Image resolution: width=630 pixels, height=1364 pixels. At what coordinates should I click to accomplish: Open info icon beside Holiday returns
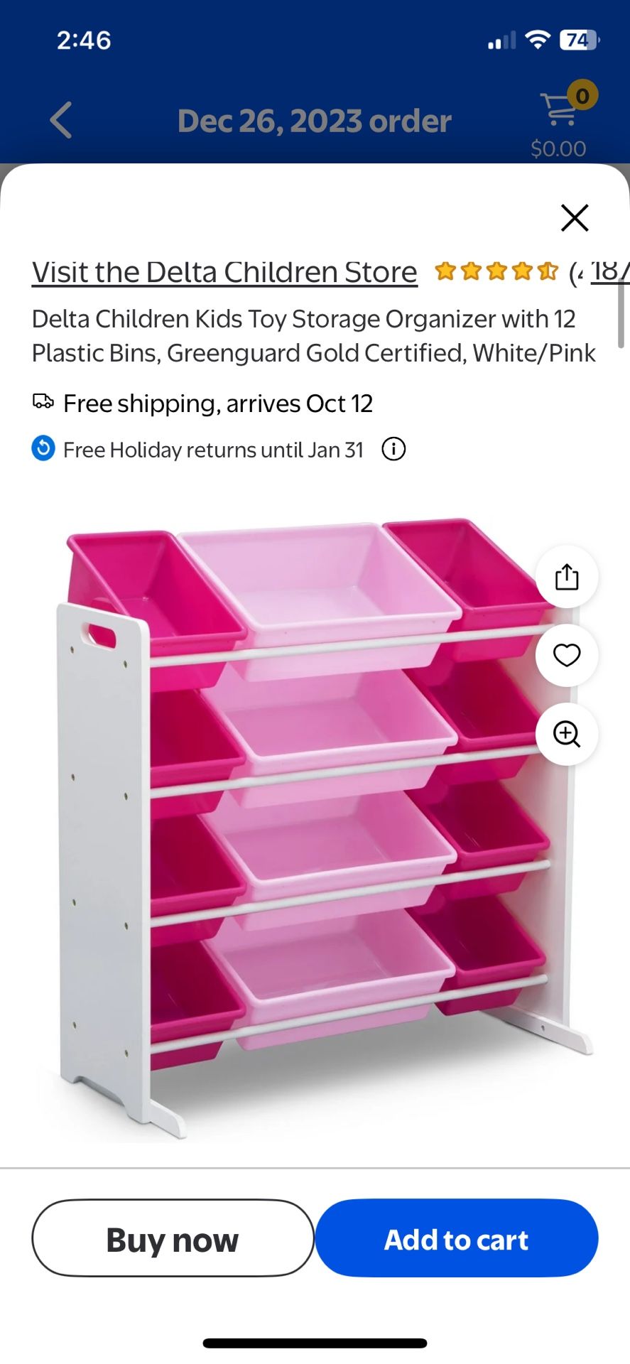coord(393,449)
